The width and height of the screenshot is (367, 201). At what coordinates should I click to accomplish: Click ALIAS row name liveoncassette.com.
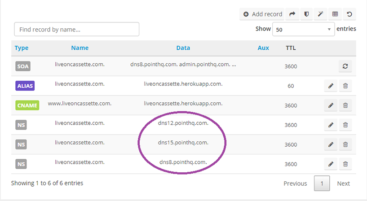[80, 84]
